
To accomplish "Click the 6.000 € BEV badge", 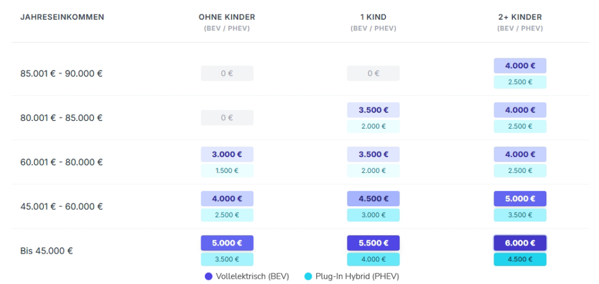I will (519, 243).
